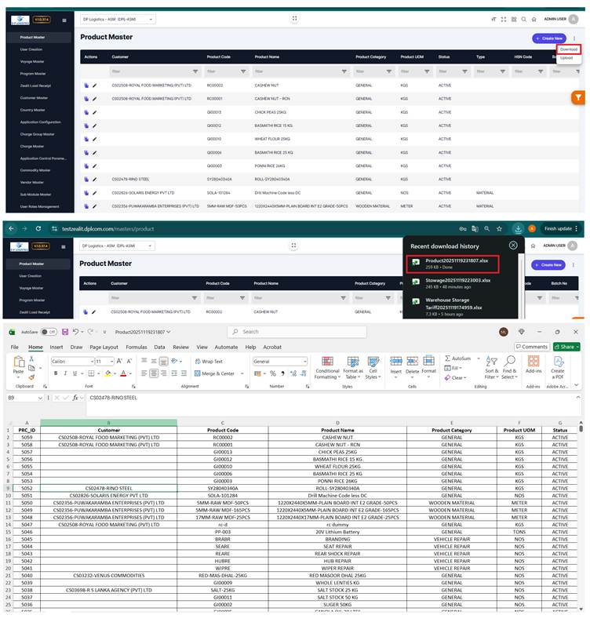
Task: Toggle the AutoSave switch
Action: [49, 332]
